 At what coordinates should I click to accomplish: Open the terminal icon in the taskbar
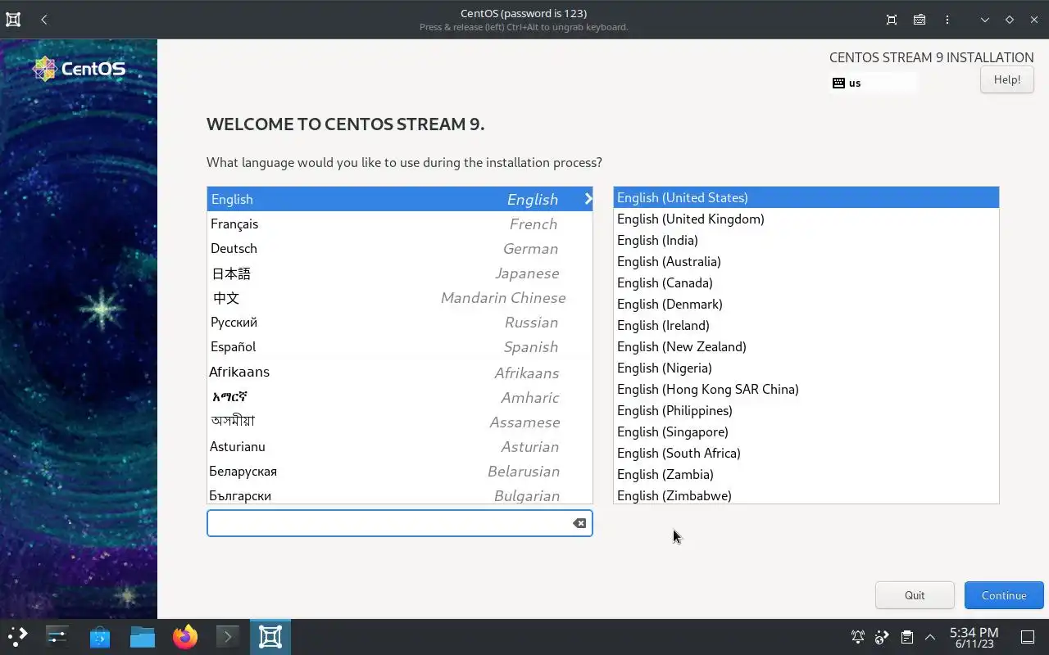[228, 636]
